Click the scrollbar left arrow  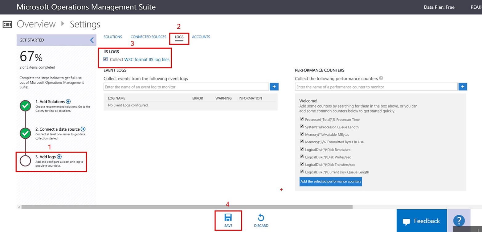click(19, 207)
